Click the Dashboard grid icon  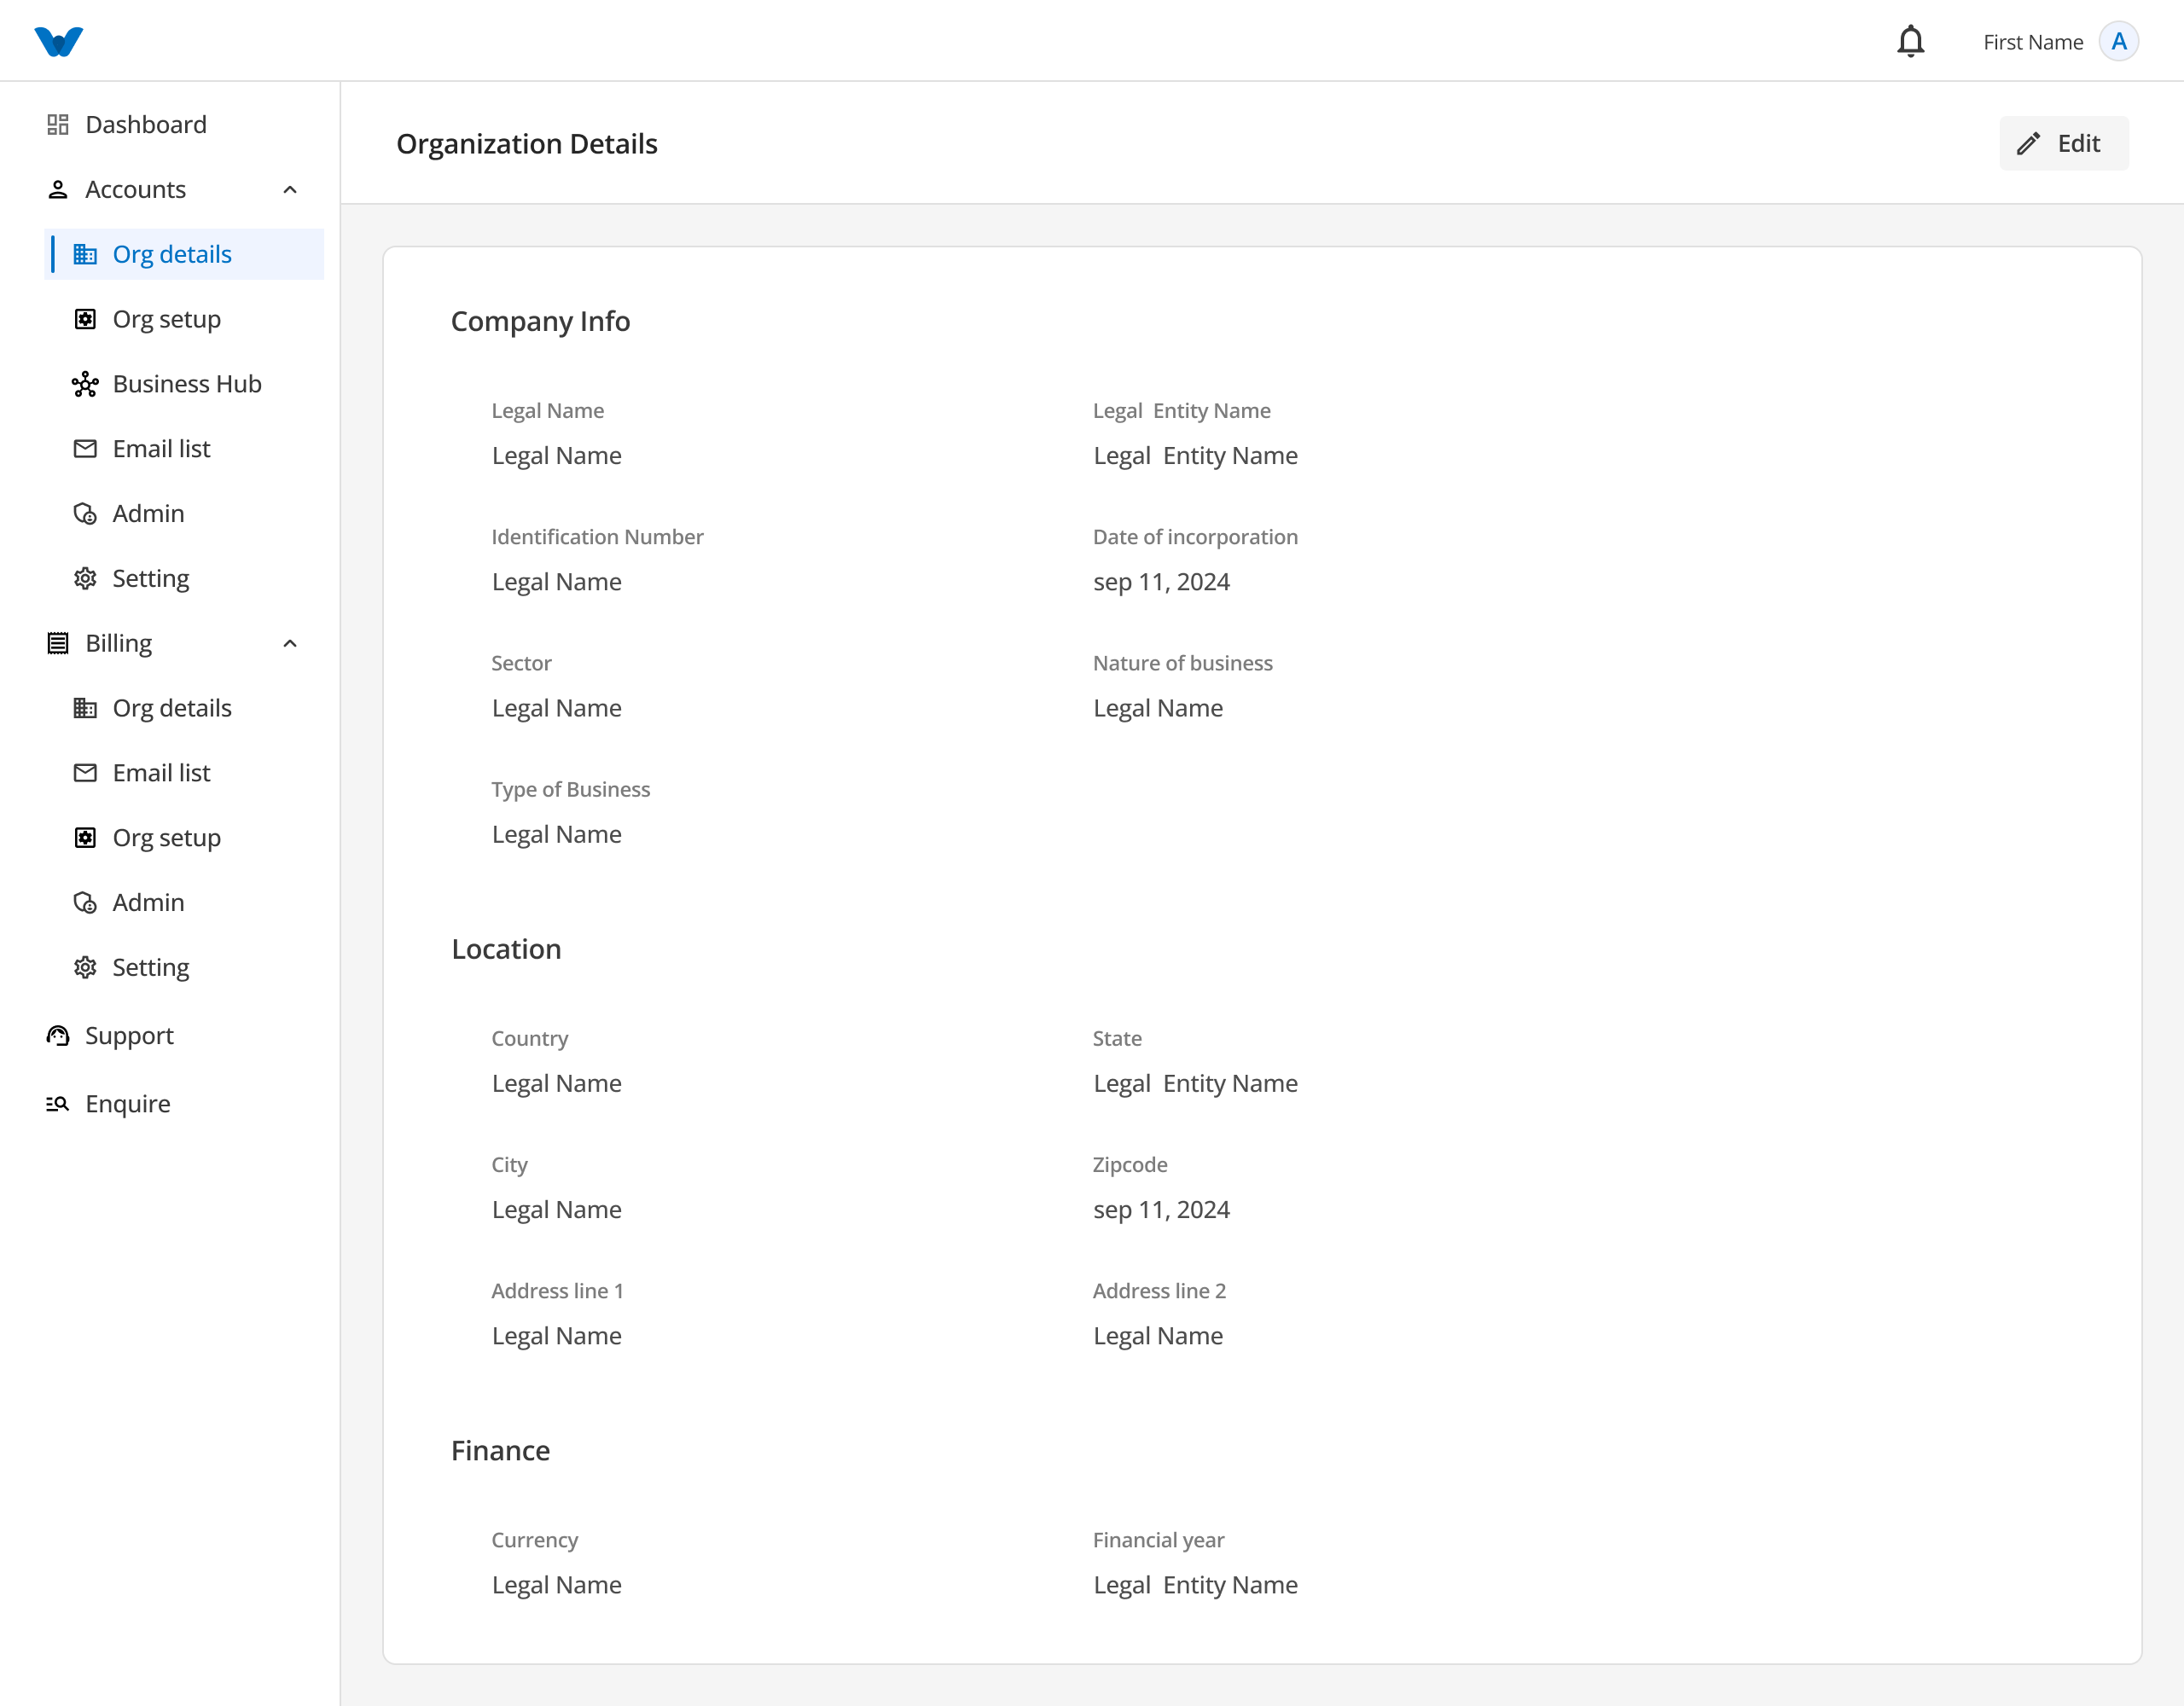tap(58, 124)
